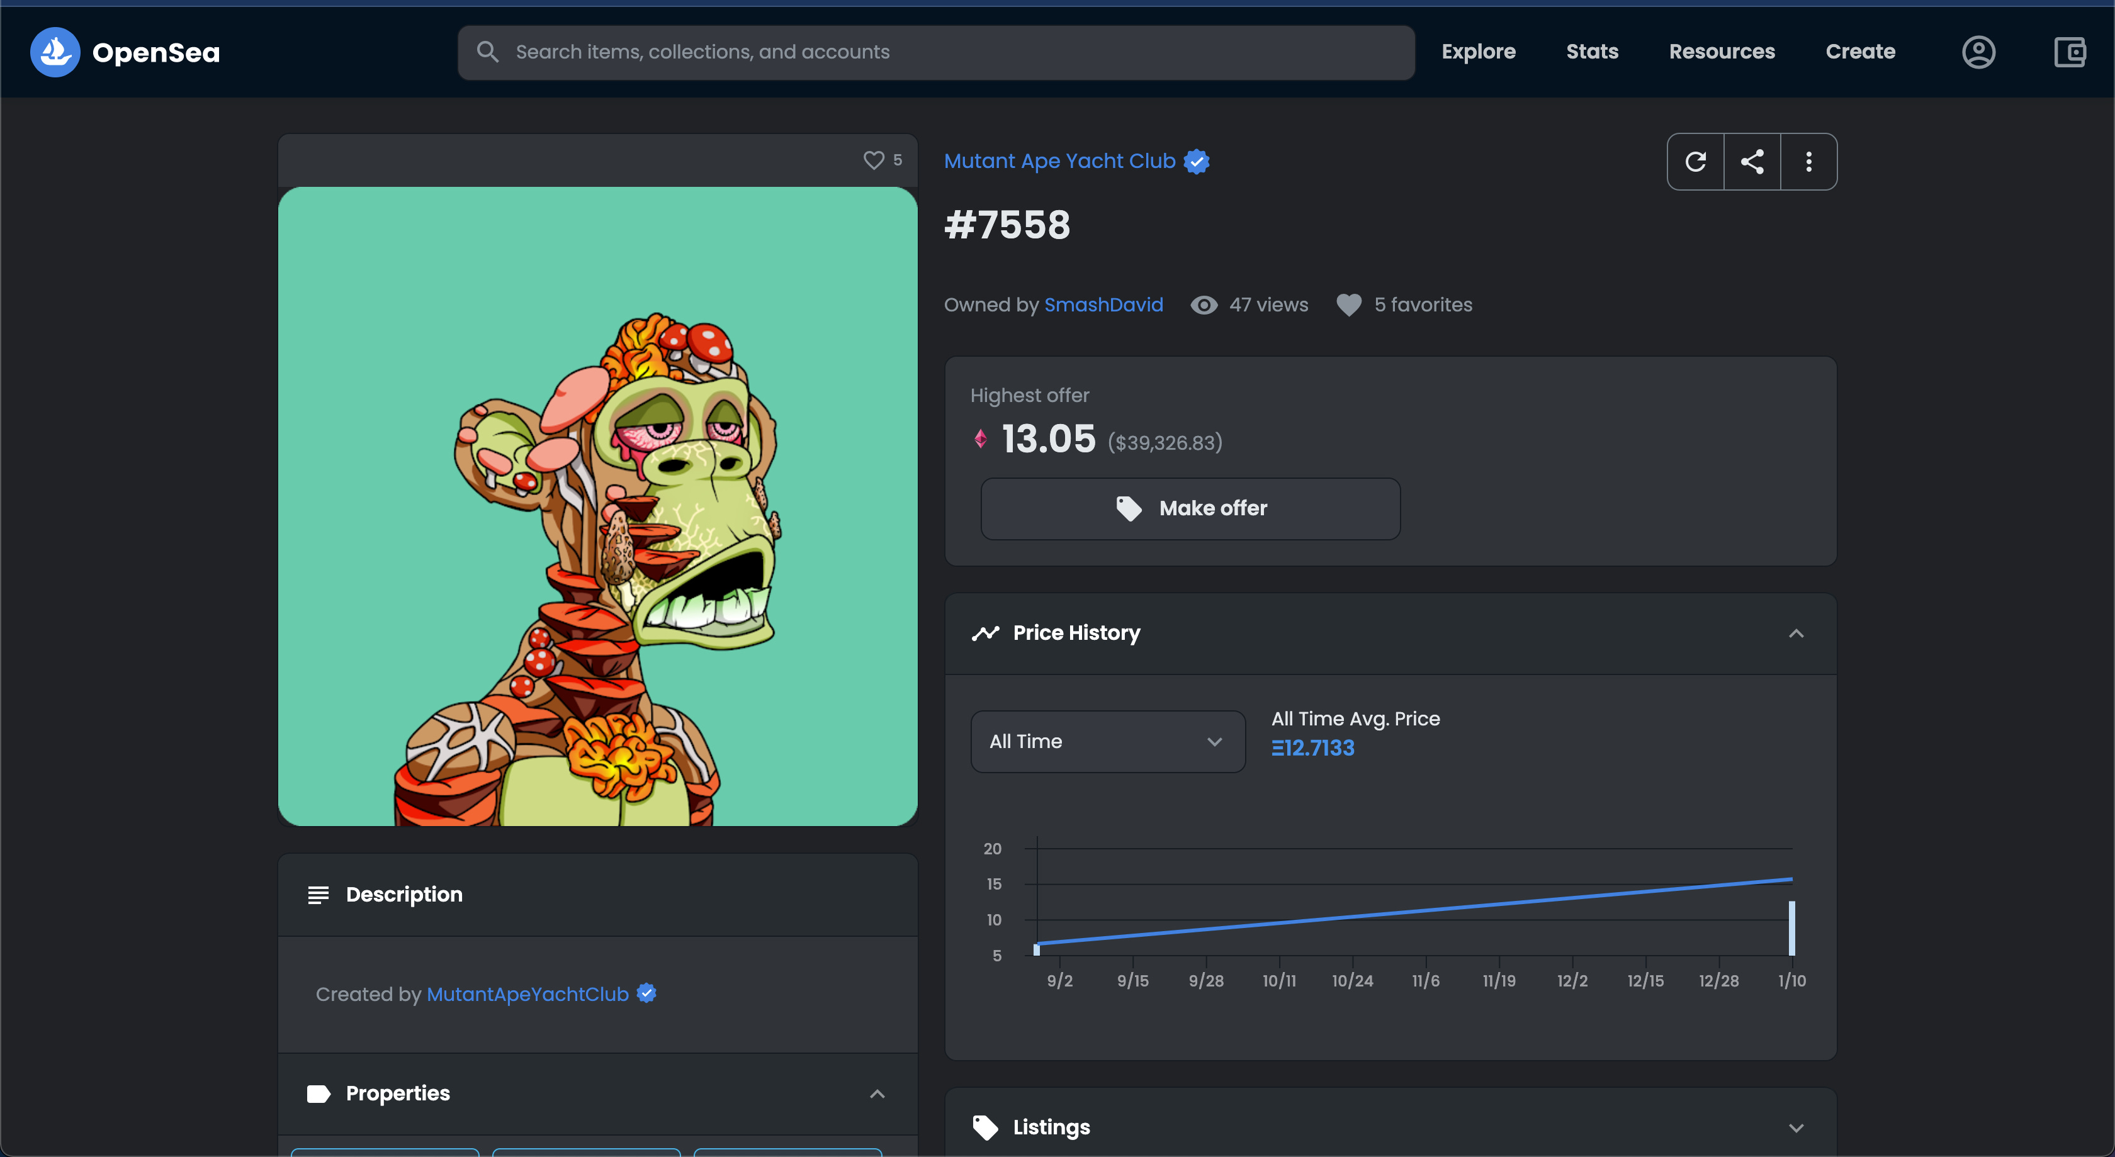Screen dimensions: 2115x1157
Task: Click the Mutant Ape #7558 image
Action: coord(597,506)
